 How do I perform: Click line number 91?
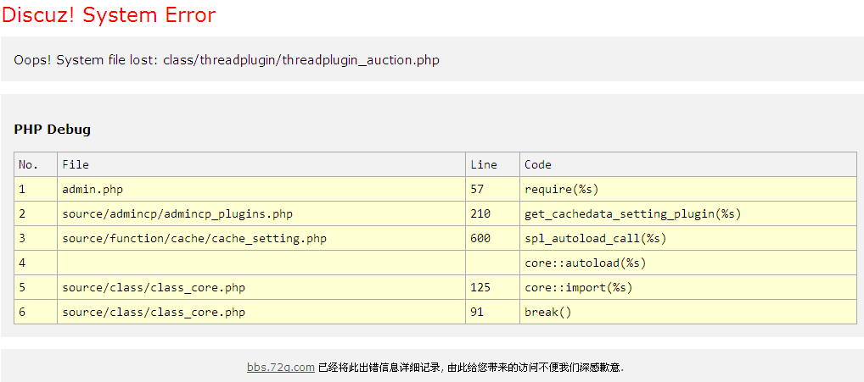(492, 313)
